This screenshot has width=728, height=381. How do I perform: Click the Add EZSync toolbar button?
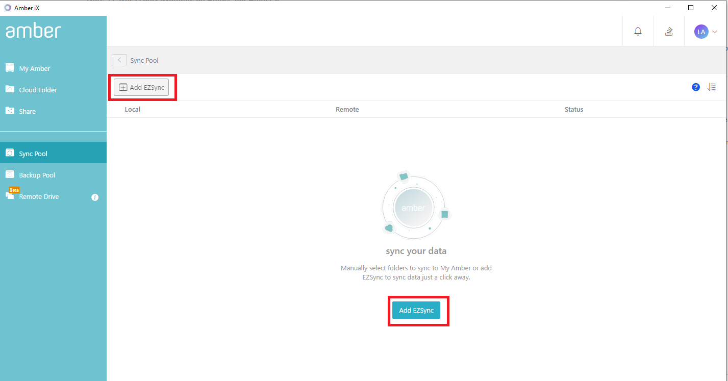(141, 87)
